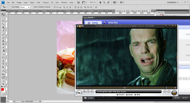Expand the ESSENTIALS workspace dropdown
Viewport: 190px width, 103px height.
tap(173, 2)
